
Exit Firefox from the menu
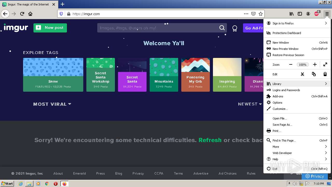[297, 169]
